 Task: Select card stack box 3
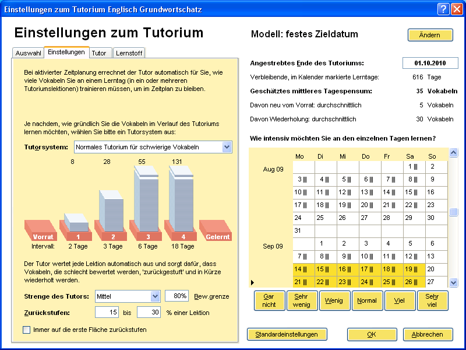click(146, 204)
